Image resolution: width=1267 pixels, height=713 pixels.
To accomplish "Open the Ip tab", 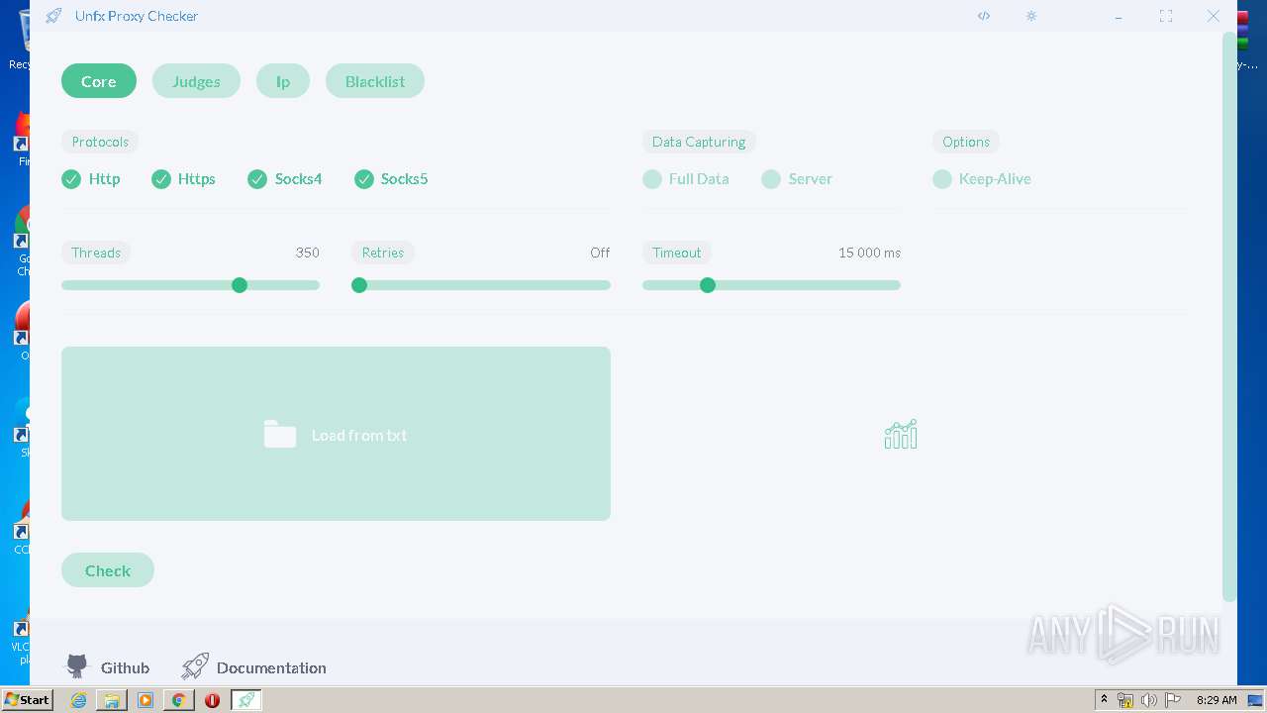I will [x=283, y=81].
